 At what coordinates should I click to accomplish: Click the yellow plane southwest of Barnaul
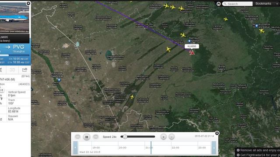pyautogui.click(x=168, y=49)
